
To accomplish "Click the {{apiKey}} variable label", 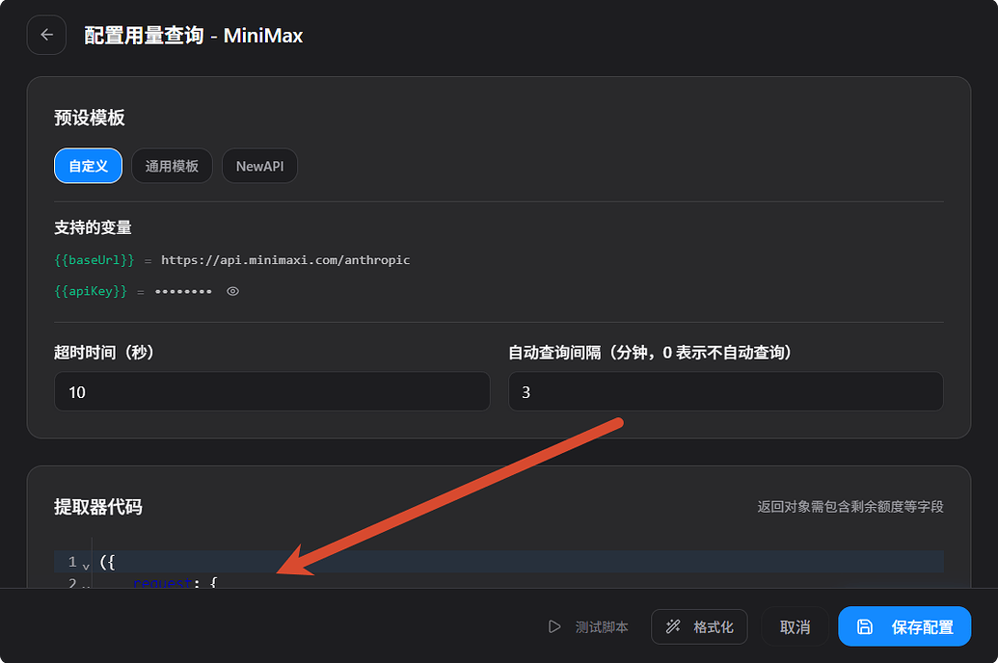I will (91, 291).
